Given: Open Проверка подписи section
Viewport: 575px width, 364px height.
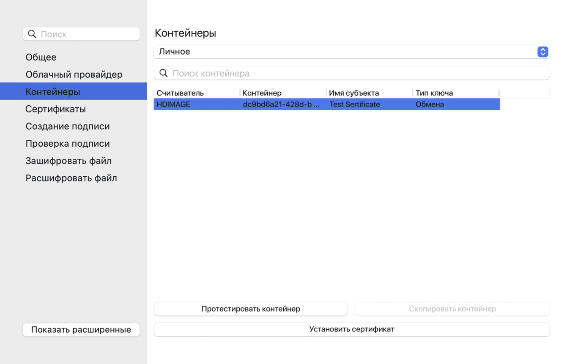Looking at the screenshot, I should pos(68,144).
